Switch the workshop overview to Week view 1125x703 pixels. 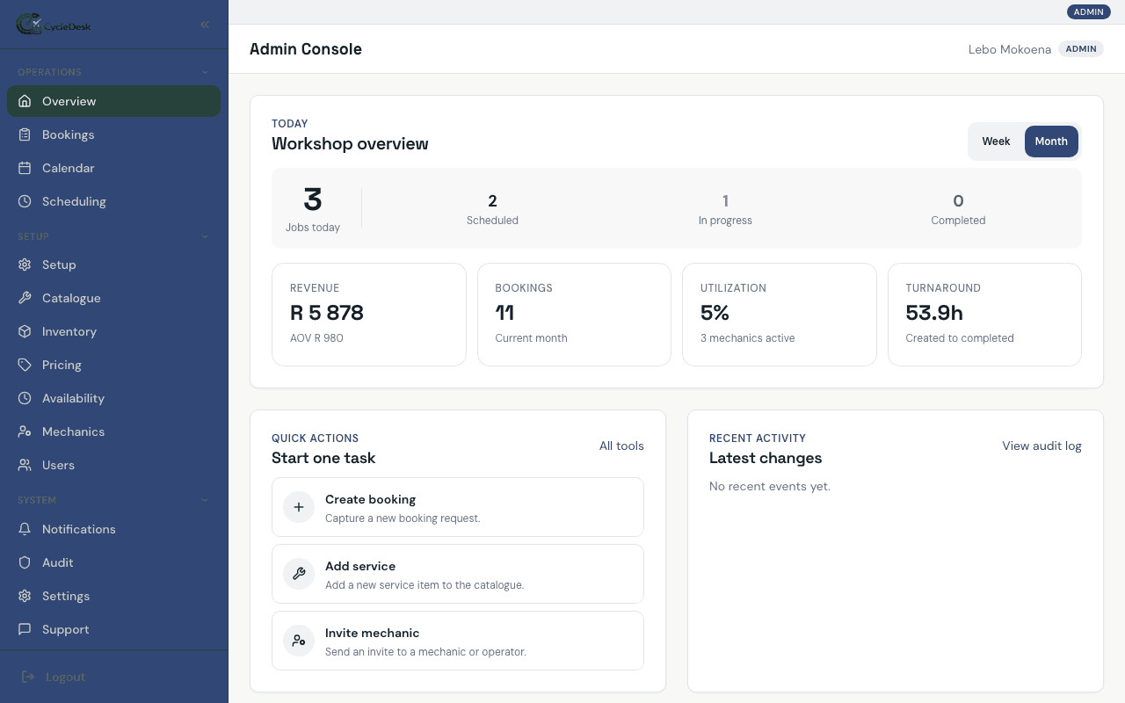(996, 141)
